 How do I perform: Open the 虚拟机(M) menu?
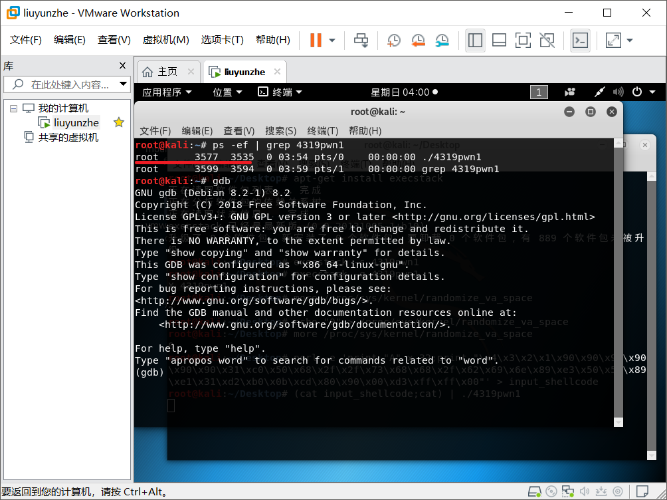165,40
